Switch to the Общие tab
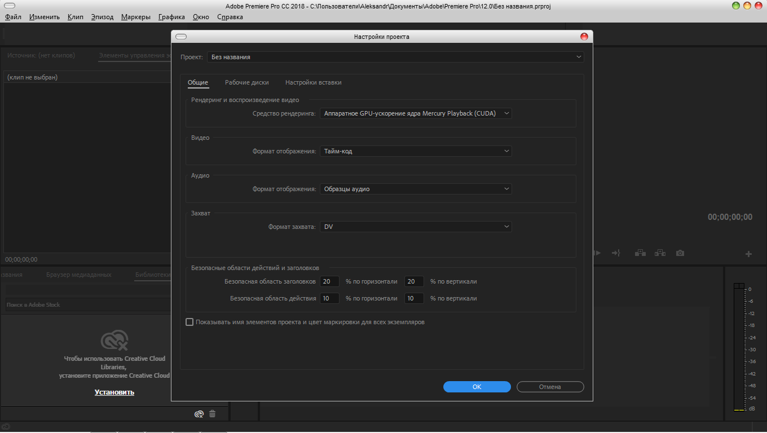Viewport: 767px width, 433px height. click(x=198, y=82)
